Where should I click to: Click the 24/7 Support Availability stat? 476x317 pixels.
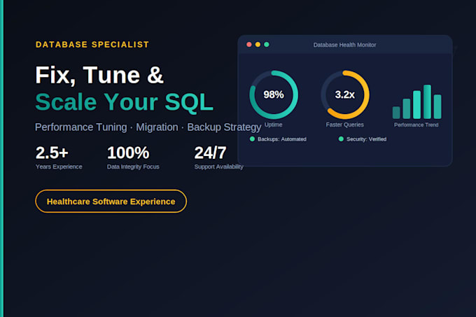tap(218, 157)
